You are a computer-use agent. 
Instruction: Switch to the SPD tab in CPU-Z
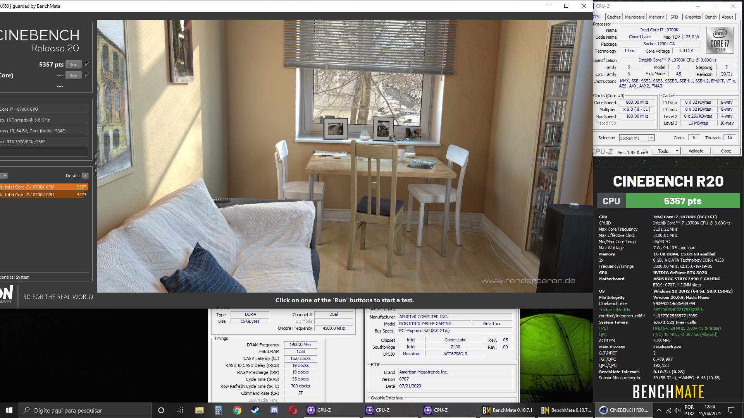pyautogui.click(x=674, y=17)
